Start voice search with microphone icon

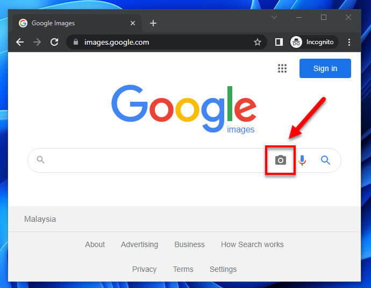(302, 160)
